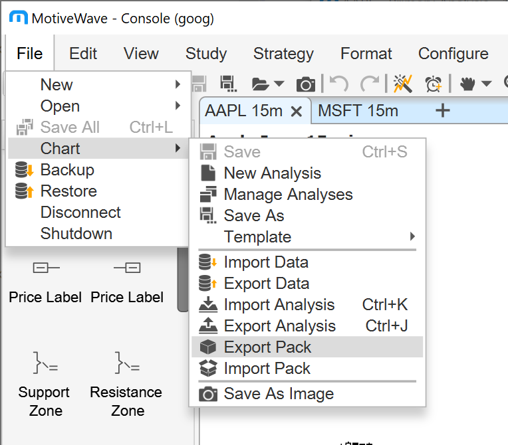508x445 pixels.
Task: Select the hand pan tool icon
Action: tap(469, 84)
